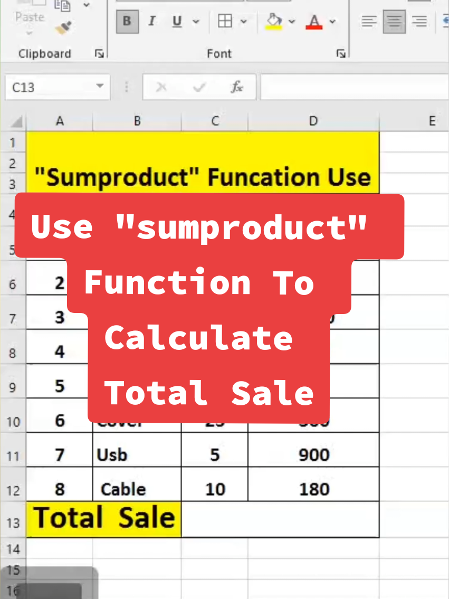Open the Underline style dropdown arrow
449x599 pixels.
[x=196, y=22]
